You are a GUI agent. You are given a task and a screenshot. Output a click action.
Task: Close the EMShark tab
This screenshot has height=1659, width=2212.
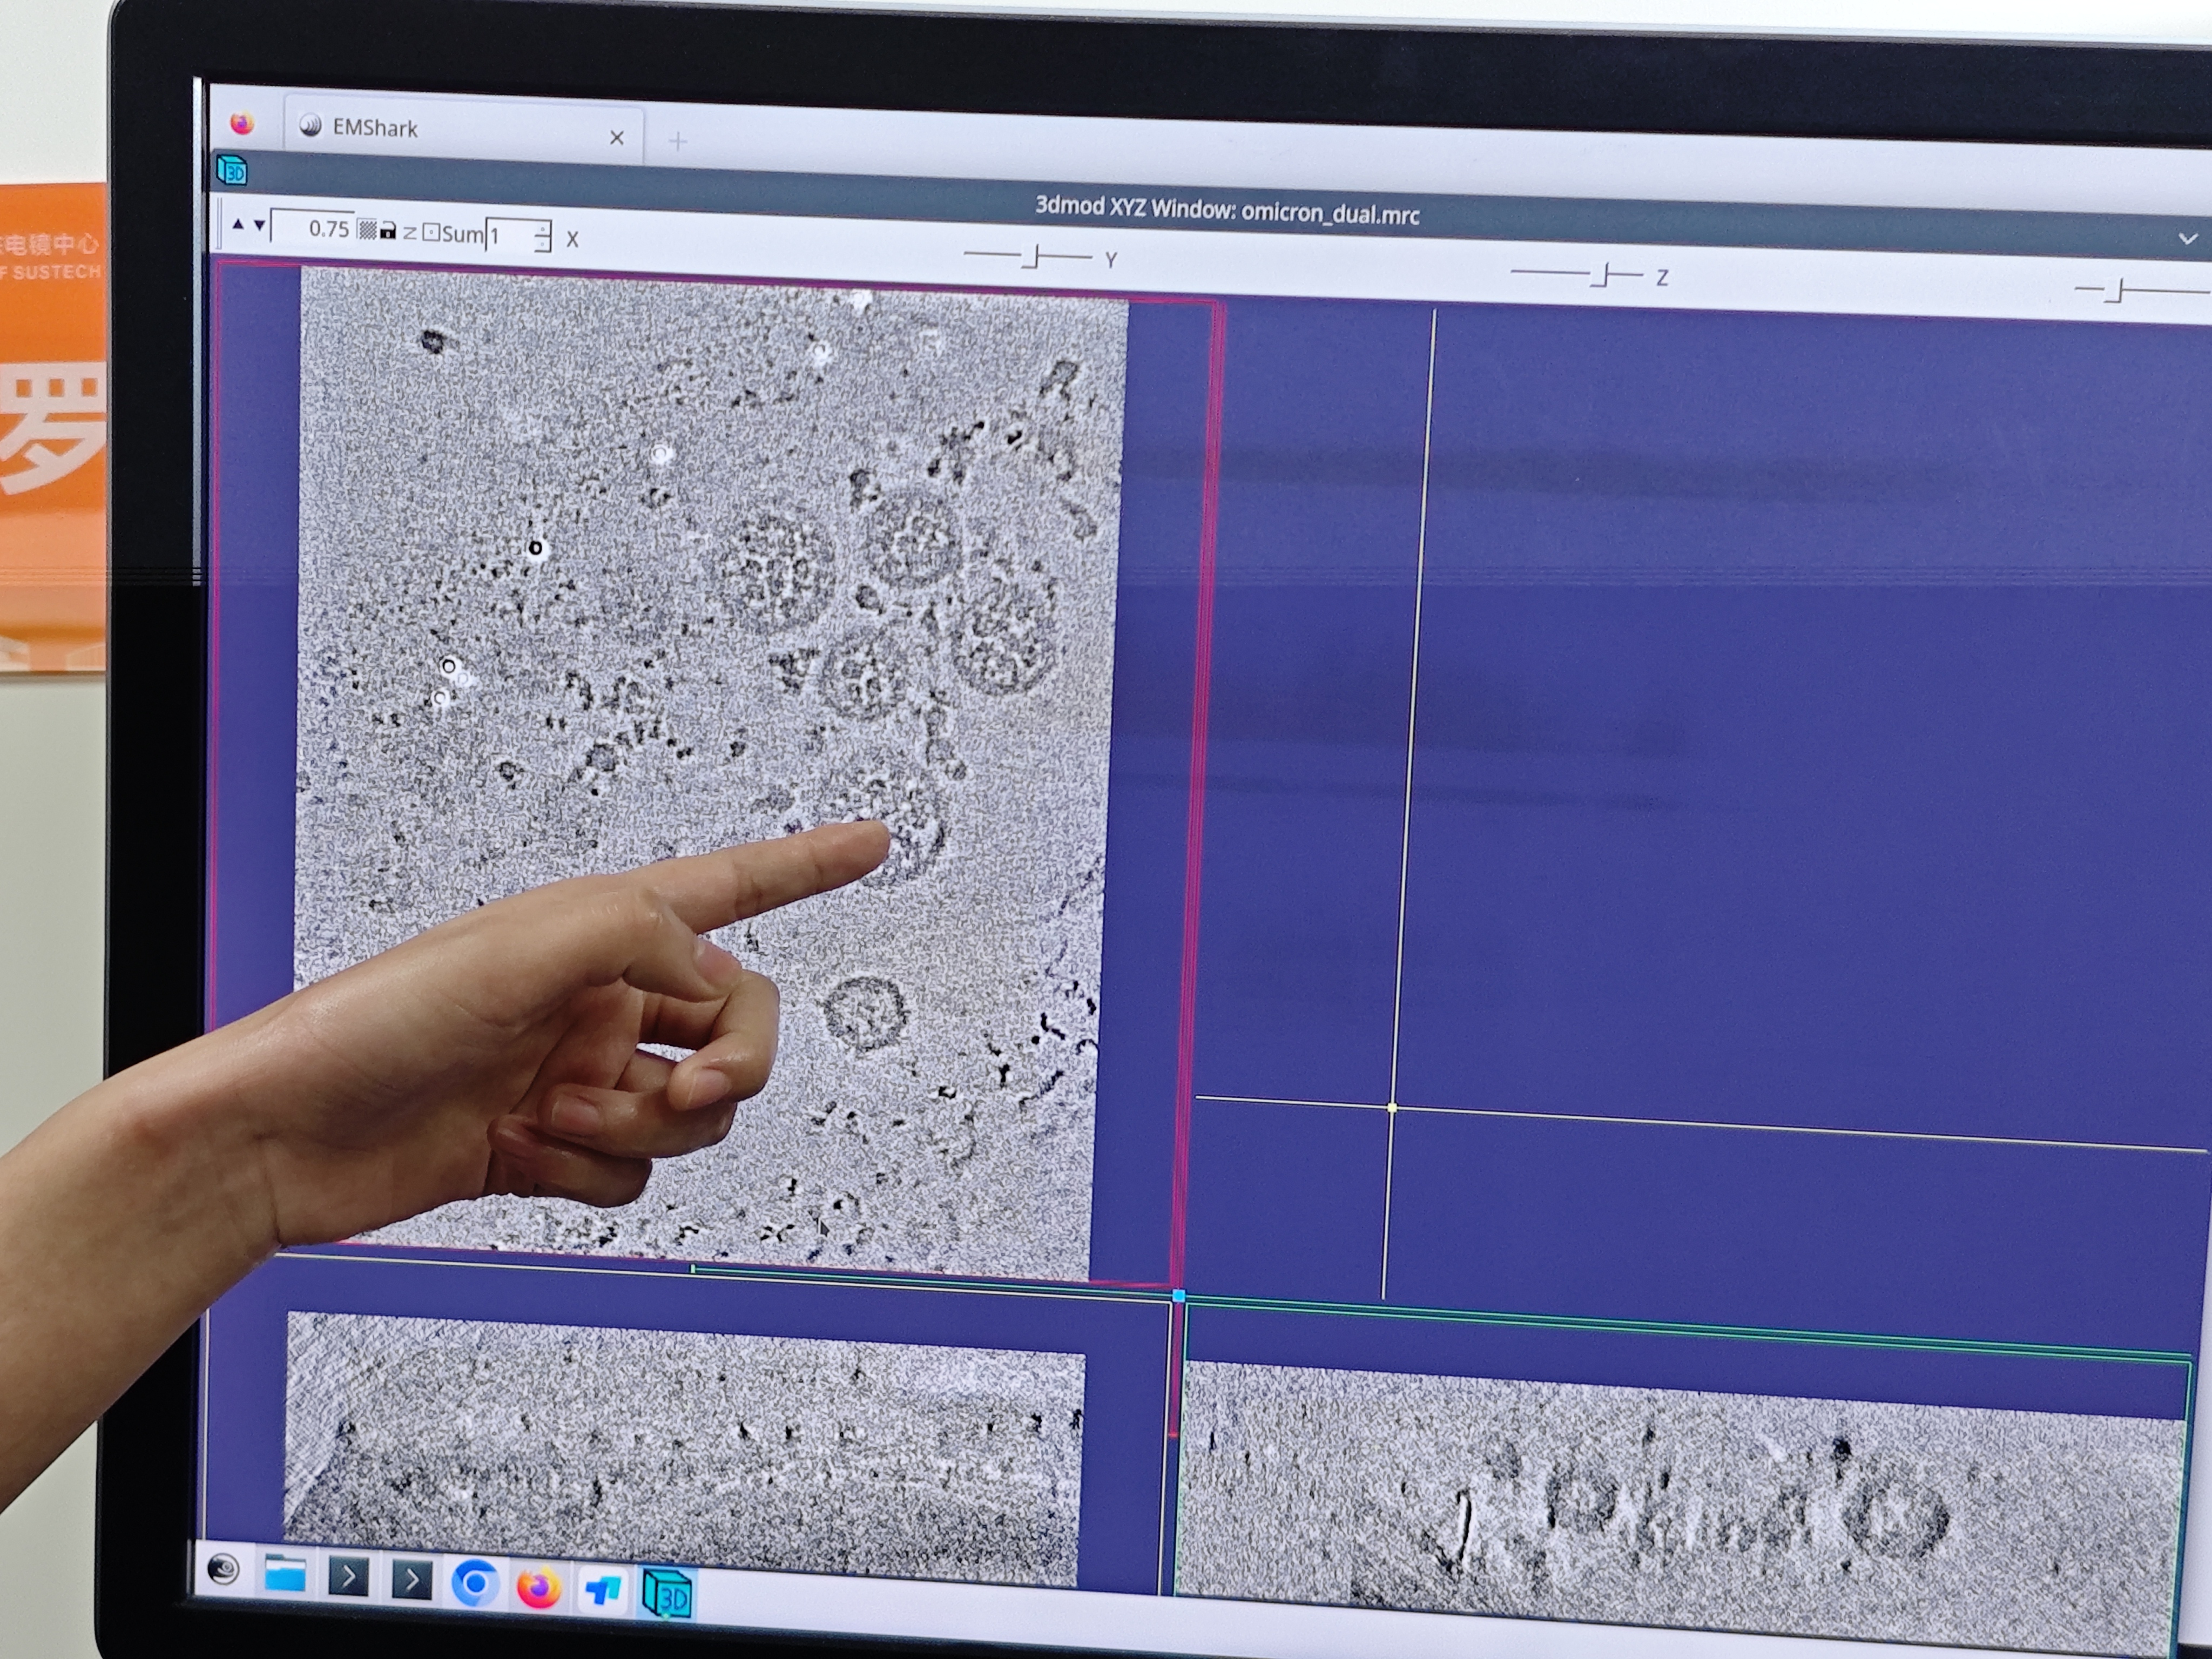pos(617,137)
